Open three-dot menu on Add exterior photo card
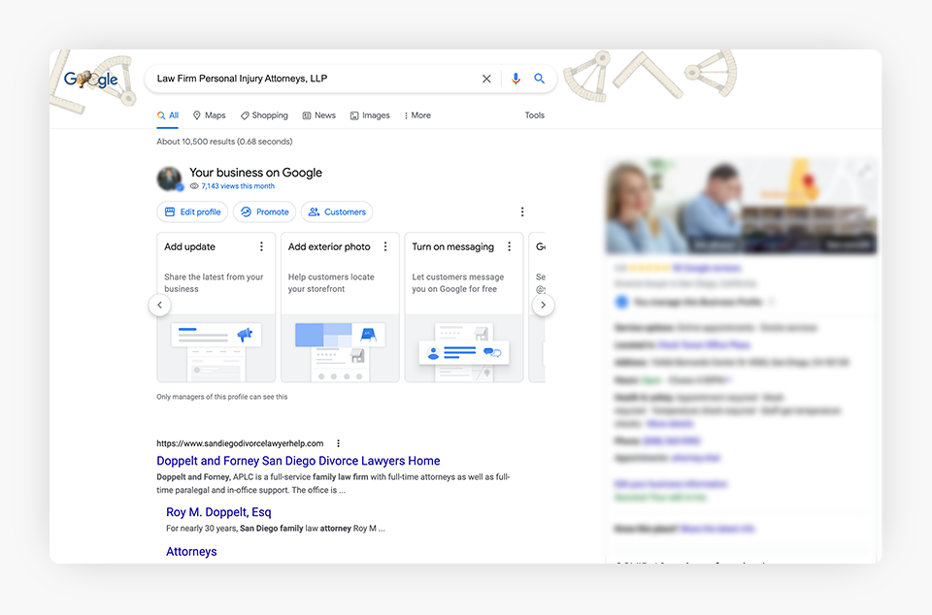Viewport: 932px width, 615px height. tap(385, 246)
